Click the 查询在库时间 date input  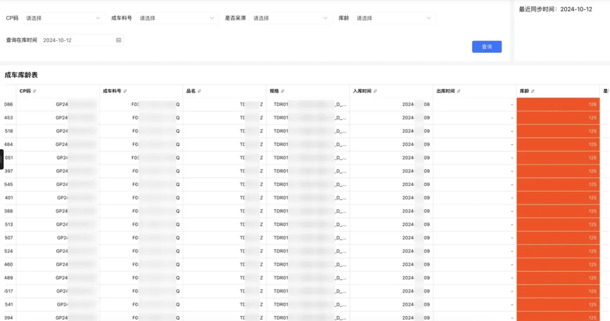82,40
